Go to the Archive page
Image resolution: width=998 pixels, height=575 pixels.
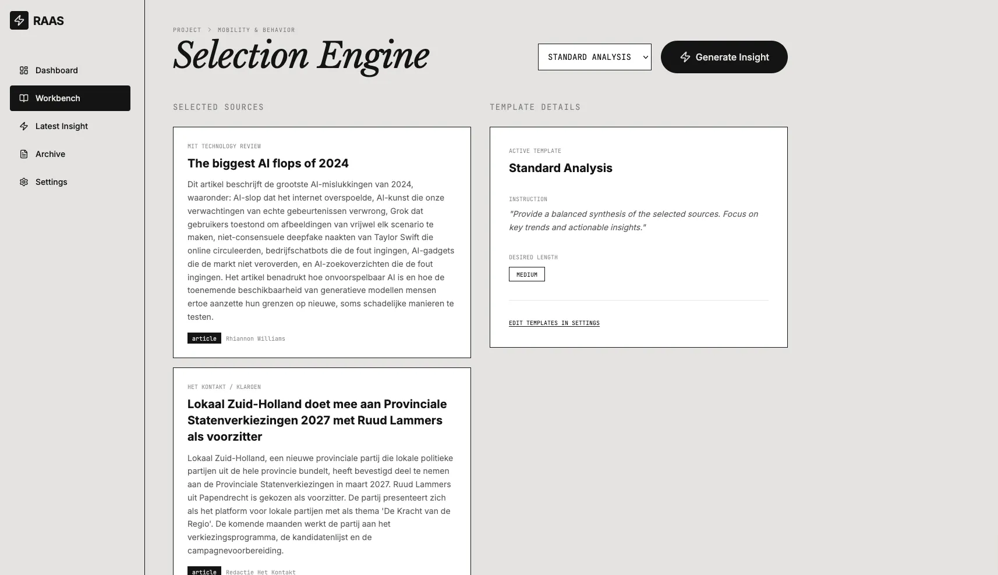[x=50, y=154]
